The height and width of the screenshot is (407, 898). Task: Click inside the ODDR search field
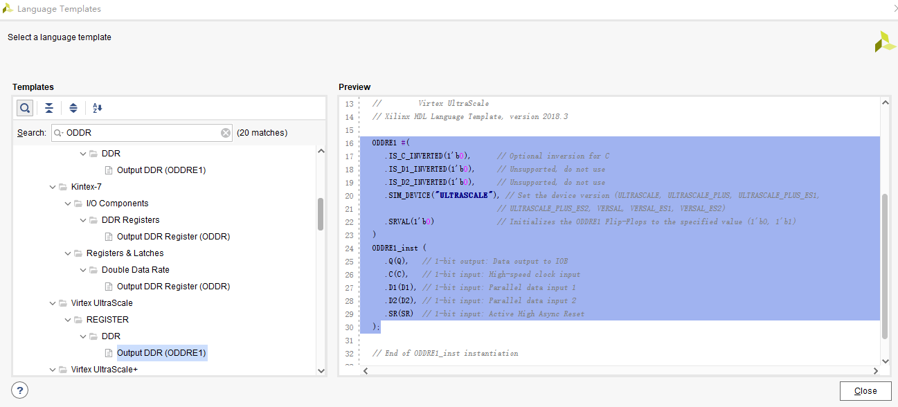point(142,133)
